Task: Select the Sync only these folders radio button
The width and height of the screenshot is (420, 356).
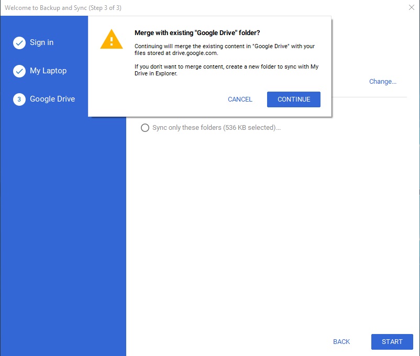Action: [145, 128]
